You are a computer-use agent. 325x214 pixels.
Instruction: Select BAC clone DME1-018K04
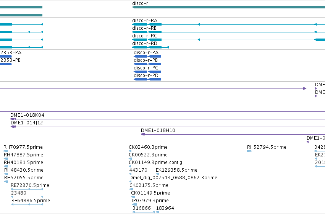tap(27, 115)
